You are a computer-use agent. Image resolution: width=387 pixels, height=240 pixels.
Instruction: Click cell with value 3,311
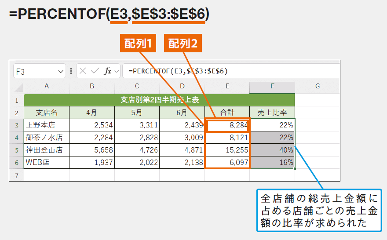137,125
